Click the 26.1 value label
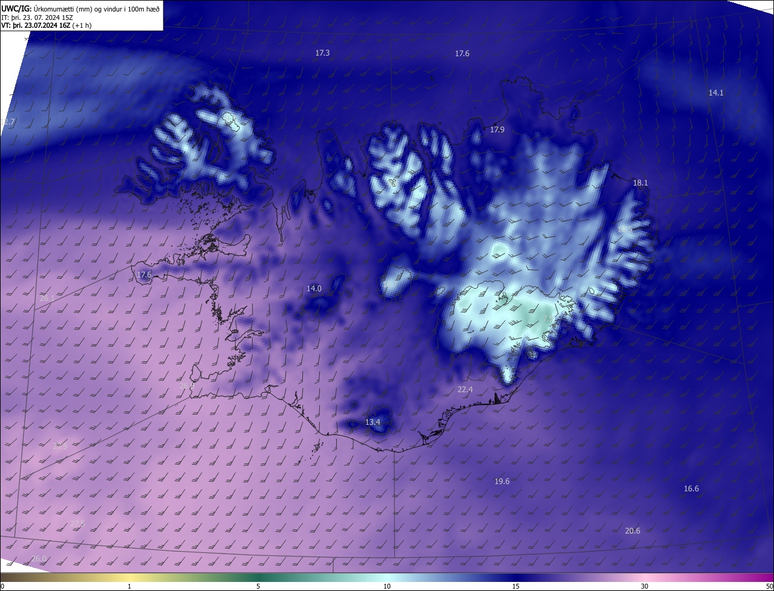The width and height of the screenshot is (774, 591). point(47,299)
